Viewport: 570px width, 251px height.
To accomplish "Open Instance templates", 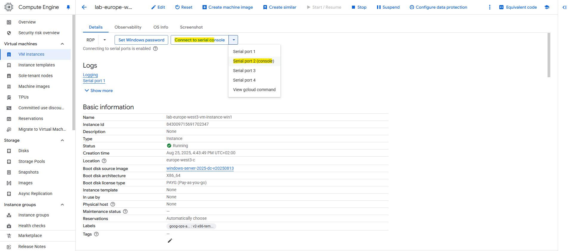I will tap(35, 65).
